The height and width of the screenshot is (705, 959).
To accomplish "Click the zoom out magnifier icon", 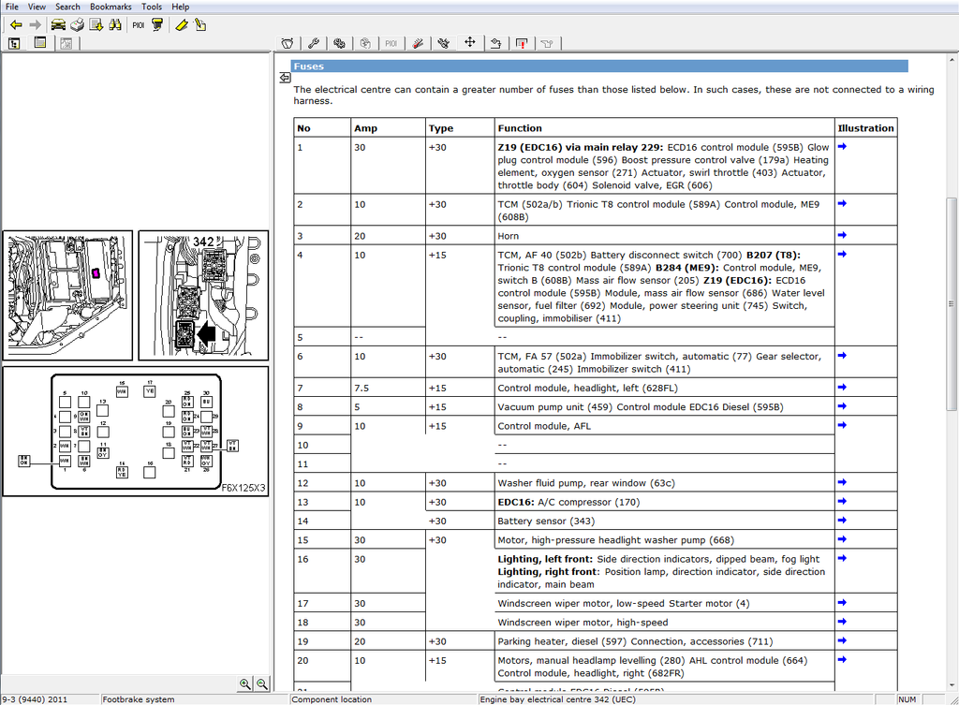I will click(x=262, y=684).
